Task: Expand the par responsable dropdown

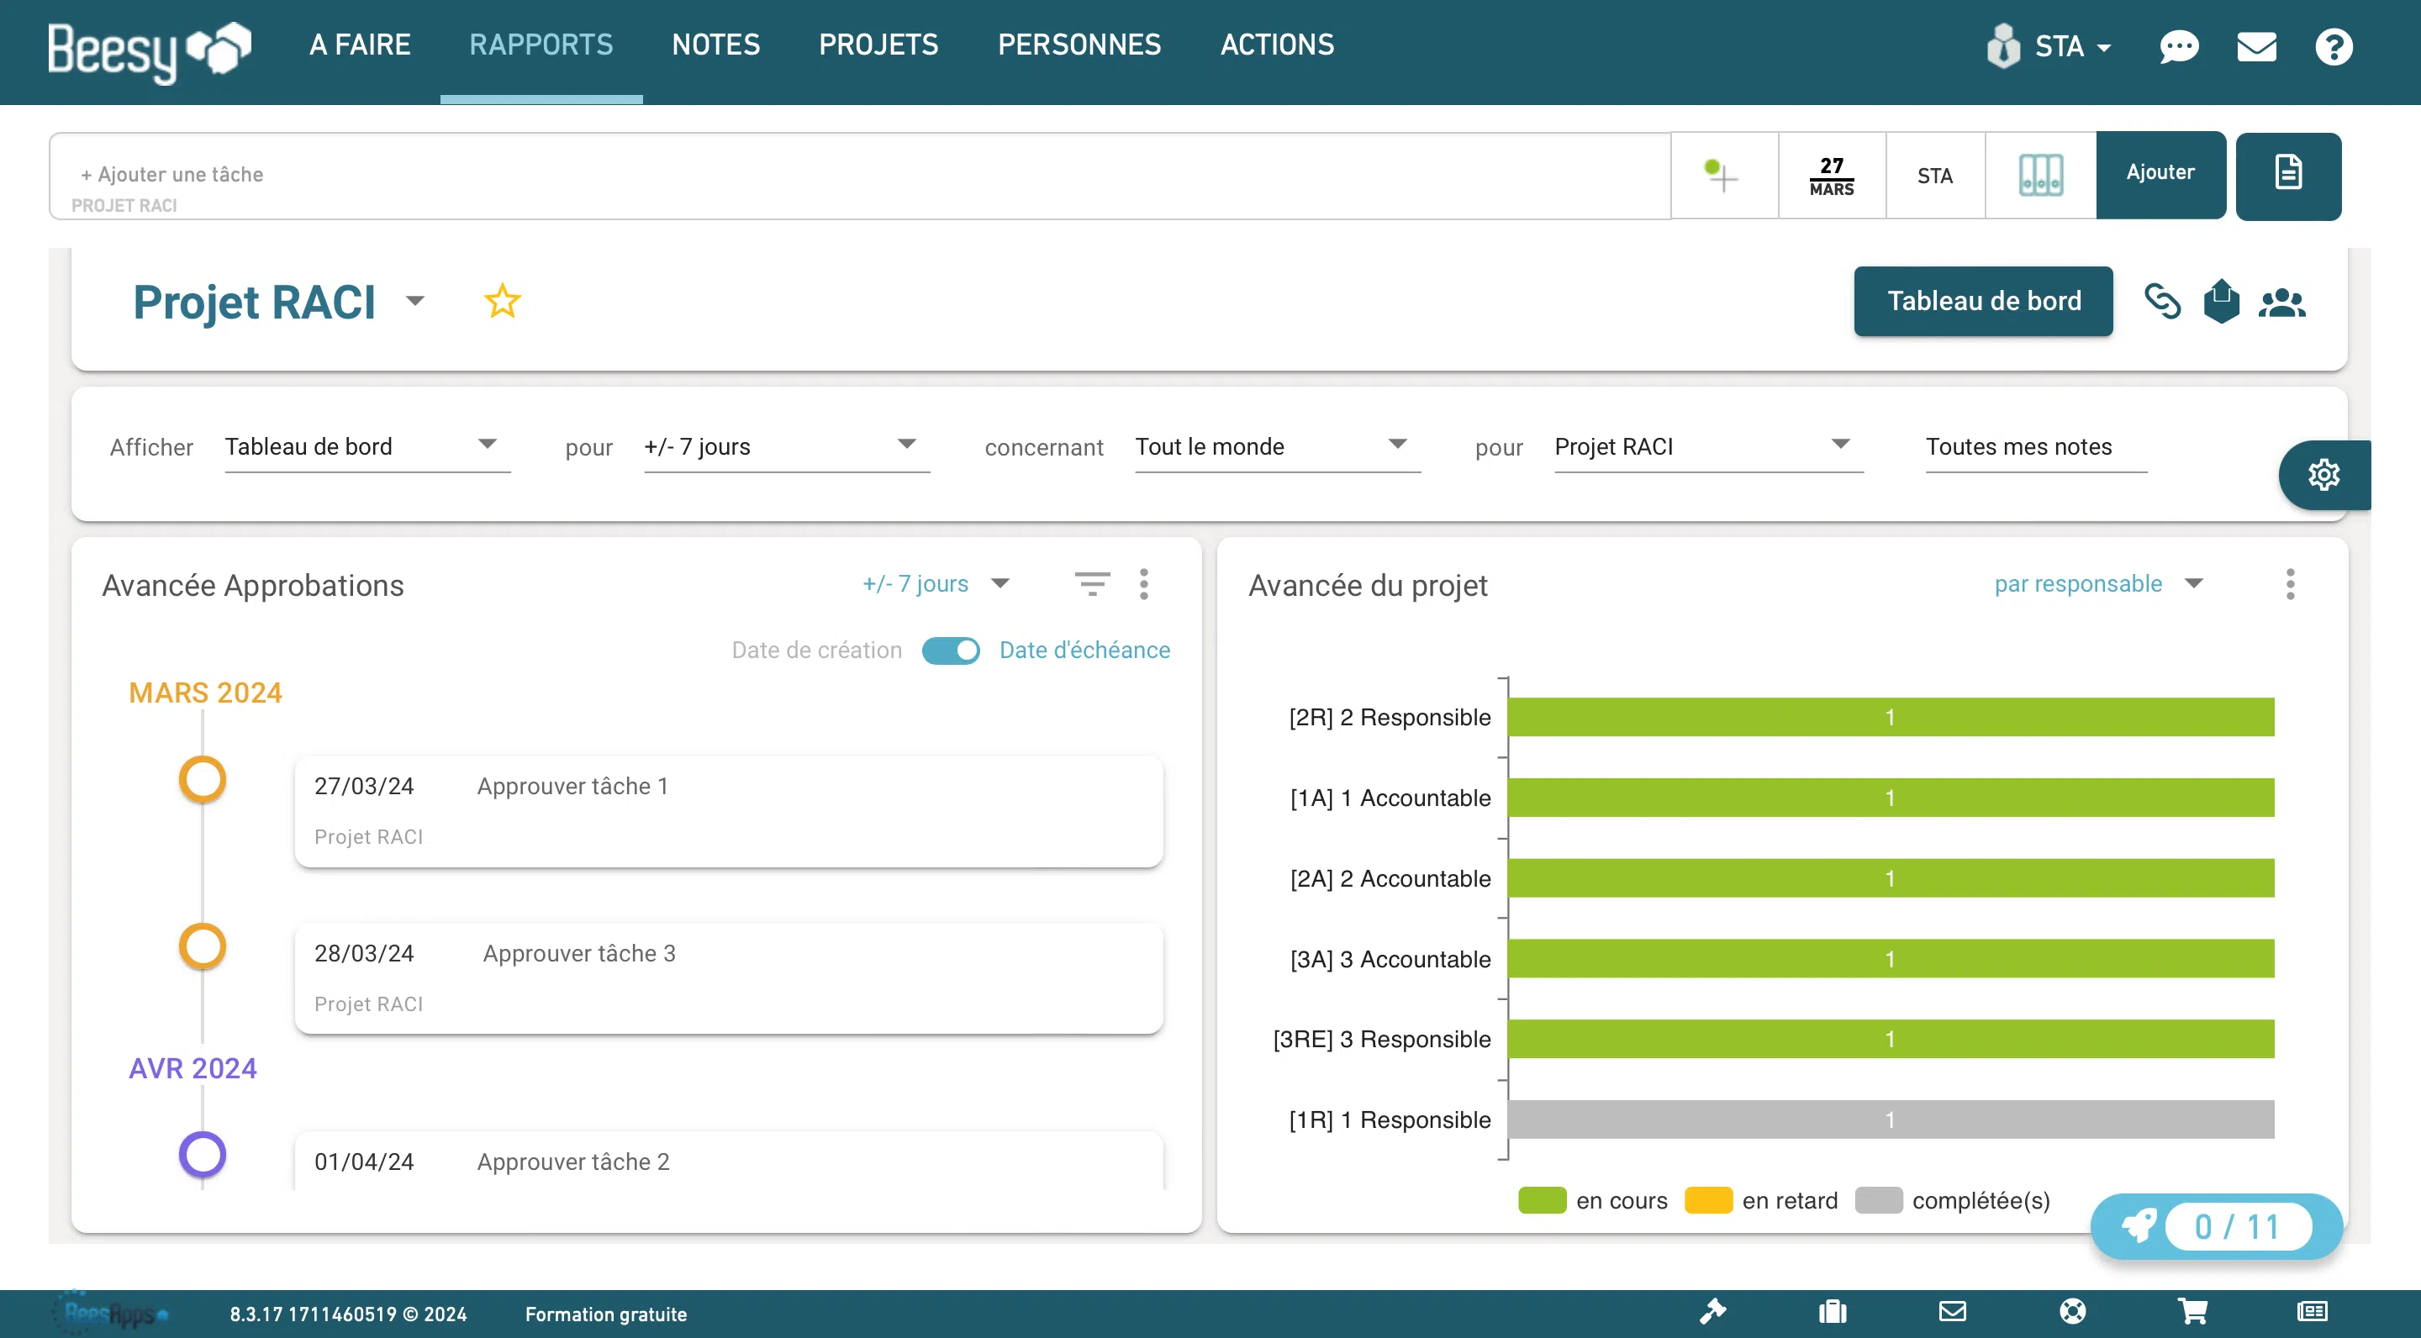Action: 2097,583
